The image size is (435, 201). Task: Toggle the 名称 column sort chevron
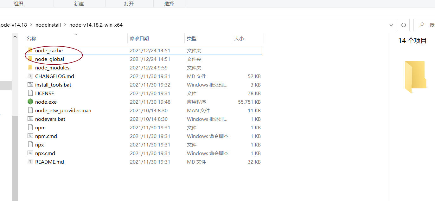click(x=75, y=34)
